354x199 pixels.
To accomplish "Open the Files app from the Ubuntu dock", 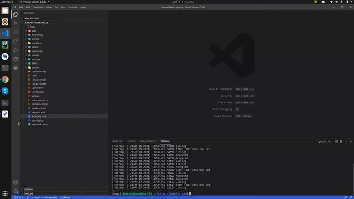I will tap(5, 11).
